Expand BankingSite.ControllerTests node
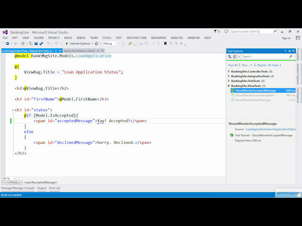Viewport: 302px width, 226px height. [229, 71]
